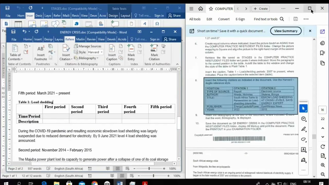The height and width of the screenshot is (185, 329).
Task: Save the ENERGY CRISIS document with the disk icon
Action: click(13, 32)
